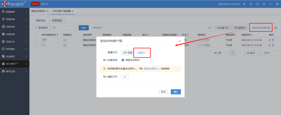Select the 智能应用网关 radio button
281x115 pixels.
(x=123, y=60)
